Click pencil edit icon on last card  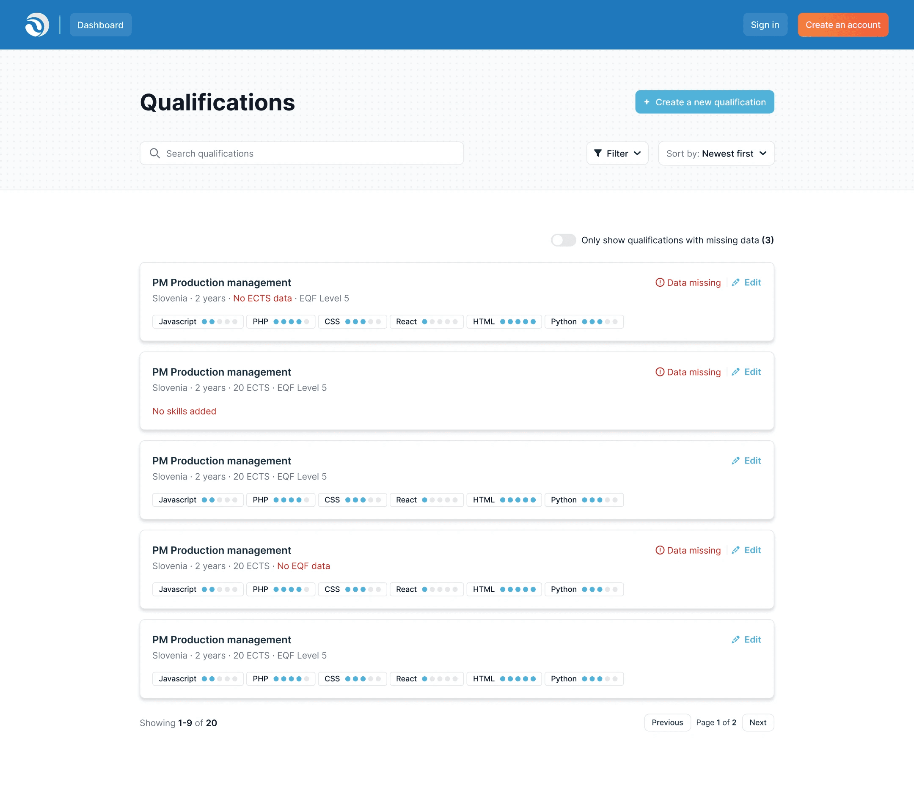[x=735, y=640]
